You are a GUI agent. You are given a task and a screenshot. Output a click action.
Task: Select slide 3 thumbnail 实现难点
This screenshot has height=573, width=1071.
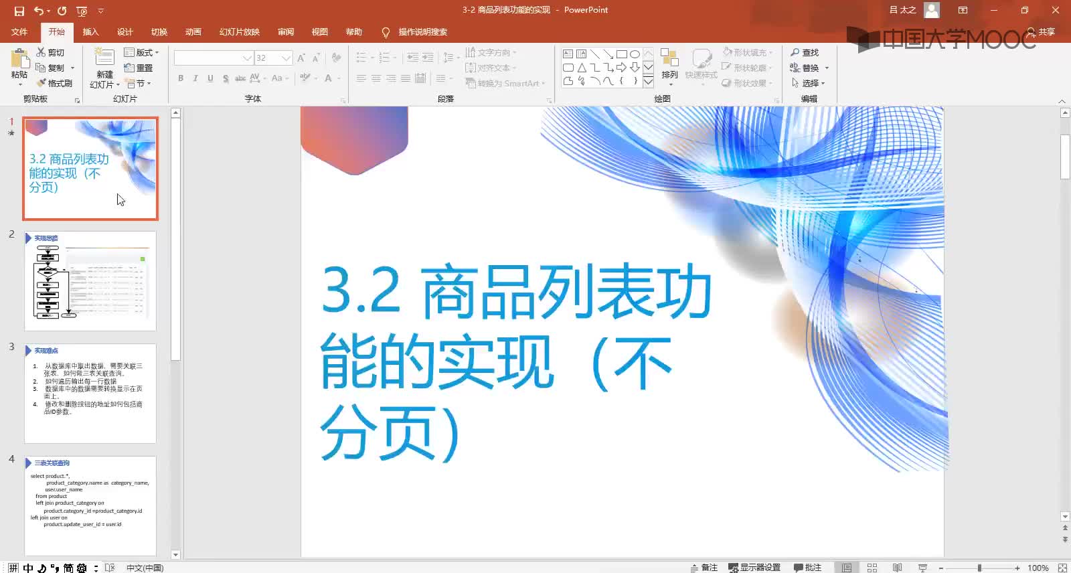click(x=90, y=394)
